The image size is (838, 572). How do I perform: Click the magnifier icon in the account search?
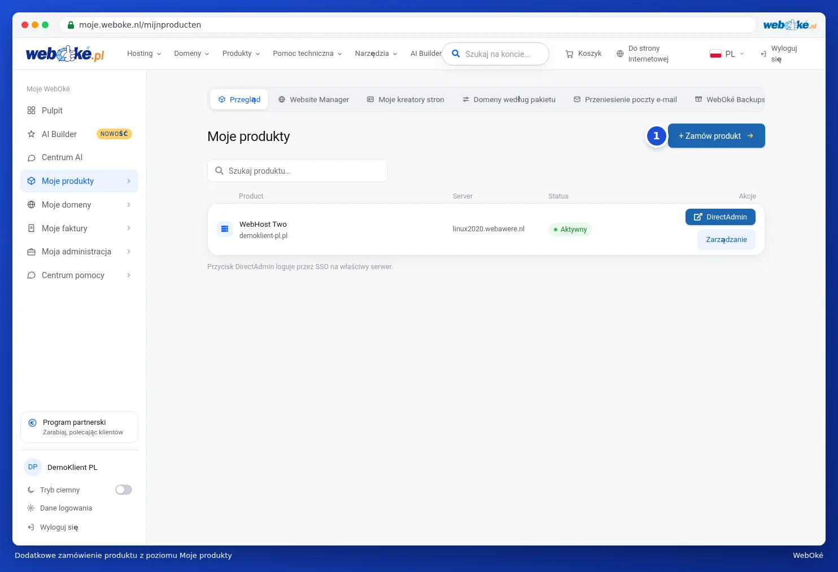456,54
